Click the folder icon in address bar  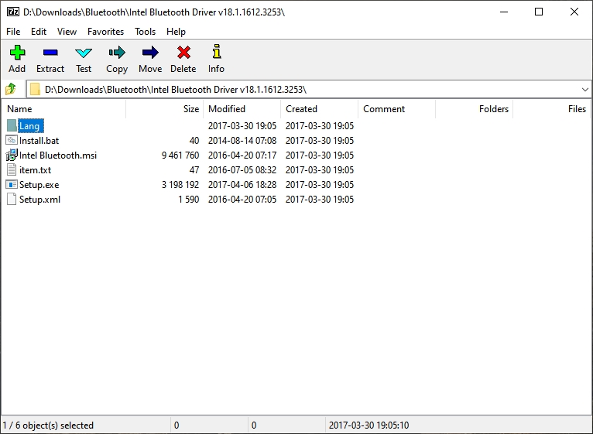coord(35,89)
